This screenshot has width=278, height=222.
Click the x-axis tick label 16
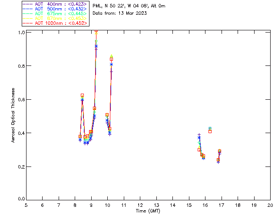pyautogui.click(x=205, y=206)
